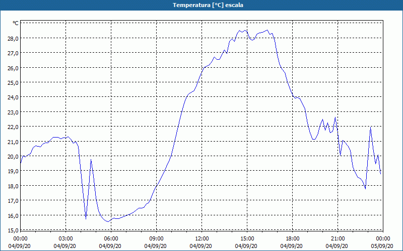Click the 26,0 y-axis label
The height and width of the screenshot is (251, 403).
tap(14, 68)
